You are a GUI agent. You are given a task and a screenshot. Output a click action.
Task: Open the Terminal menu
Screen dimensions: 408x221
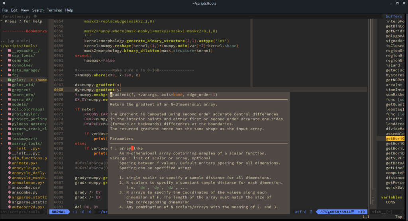(54, 10)
